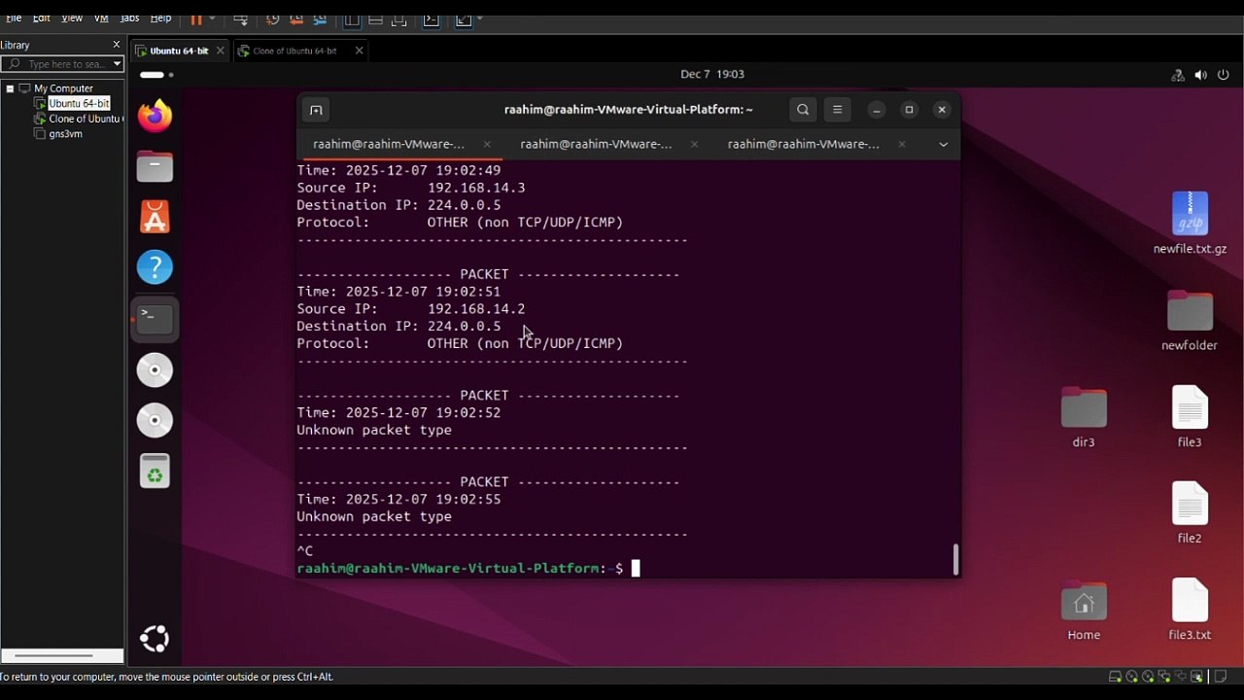Viewport: 1244px width, 700px height.
Task: Open the terminal tab list chevron
Action: click(943, 144)
